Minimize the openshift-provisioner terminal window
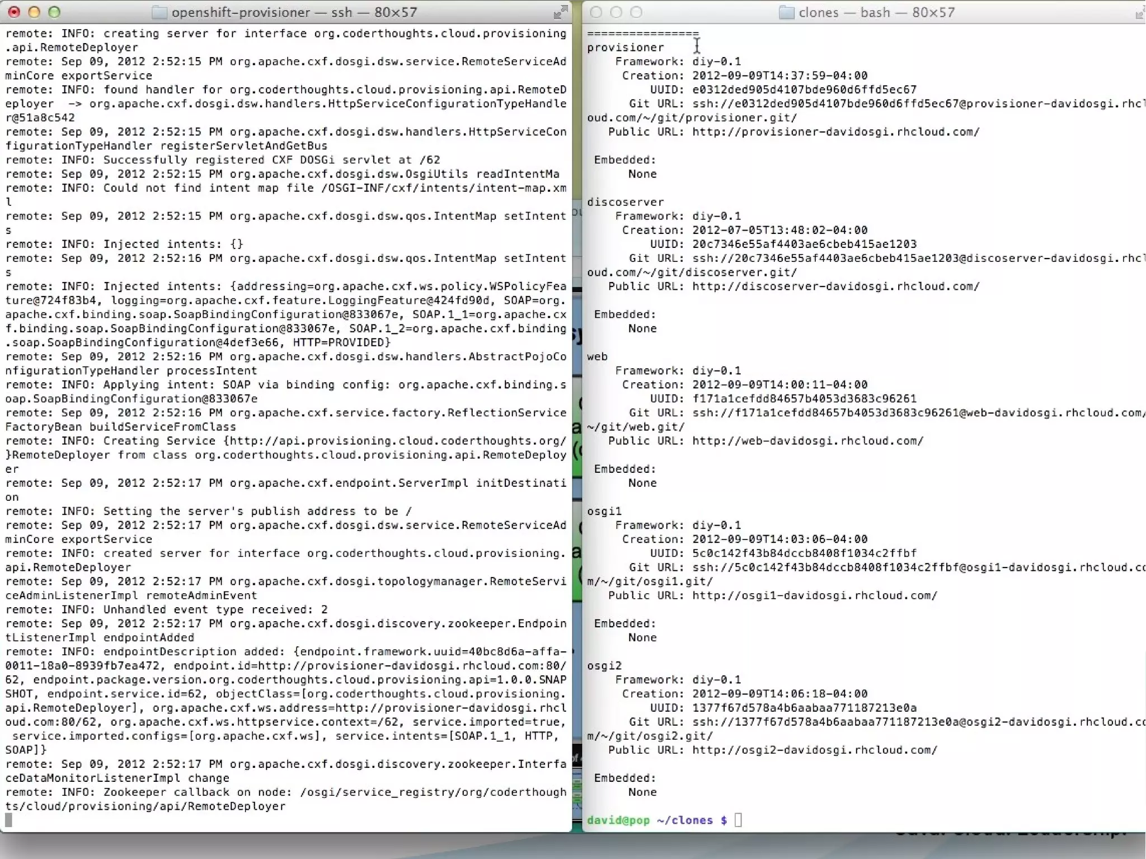Viewport: 1146px width, 859px height. pos(34,12)
